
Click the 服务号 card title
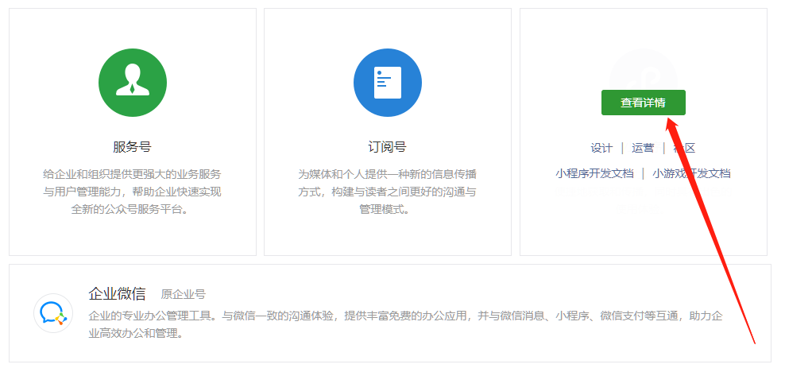132,147
